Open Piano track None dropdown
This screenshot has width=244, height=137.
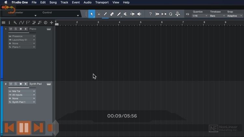pos(22,43)
